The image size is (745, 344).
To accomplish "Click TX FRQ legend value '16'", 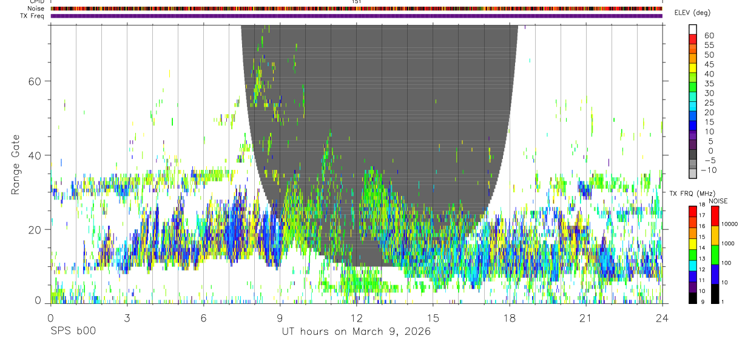I will click(701, 226).
